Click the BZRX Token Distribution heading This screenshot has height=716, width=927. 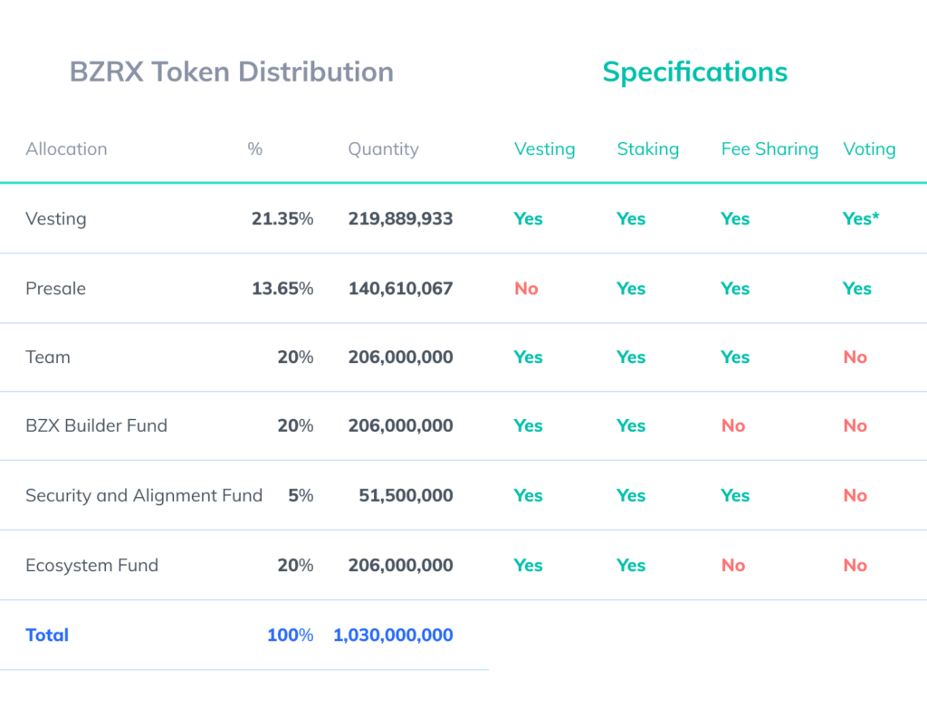pos(231,72)
